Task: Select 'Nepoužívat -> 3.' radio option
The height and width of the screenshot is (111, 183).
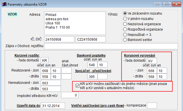Action: pos(137,35)
